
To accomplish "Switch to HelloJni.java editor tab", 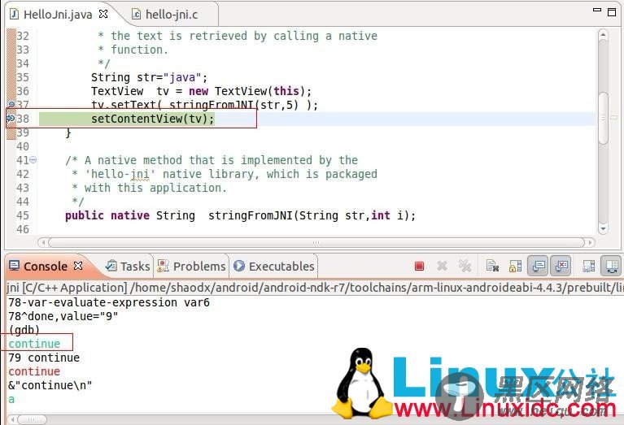I will 58,15.
